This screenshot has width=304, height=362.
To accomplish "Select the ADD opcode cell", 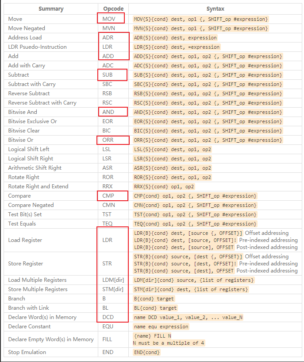I will (x=113, y=56).
